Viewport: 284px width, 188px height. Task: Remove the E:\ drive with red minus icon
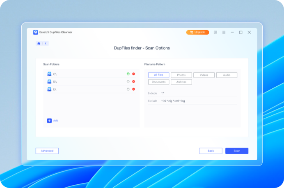(133, 89)
